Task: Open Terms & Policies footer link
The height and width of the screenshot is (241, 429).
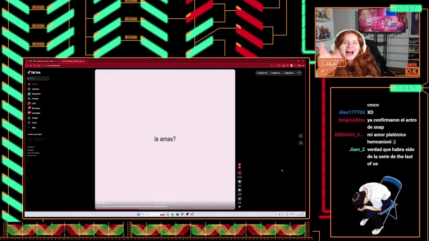Action: pyautogui.click(x=33, y=153)
